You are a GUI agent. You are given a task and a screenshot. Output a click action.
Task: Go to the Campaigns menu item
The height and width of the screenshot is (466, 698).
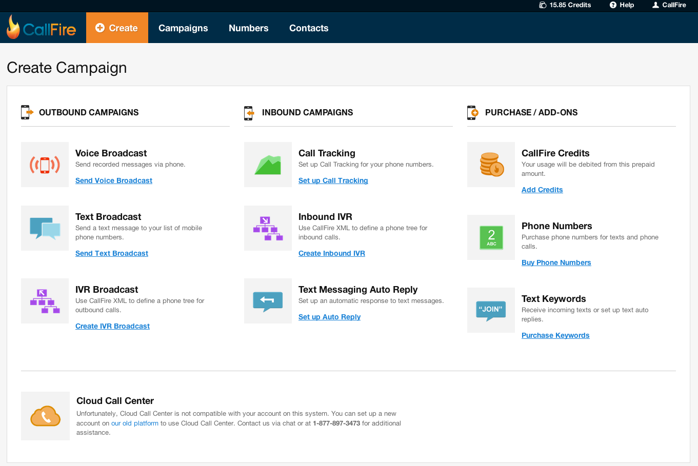(x=183, y=28)
